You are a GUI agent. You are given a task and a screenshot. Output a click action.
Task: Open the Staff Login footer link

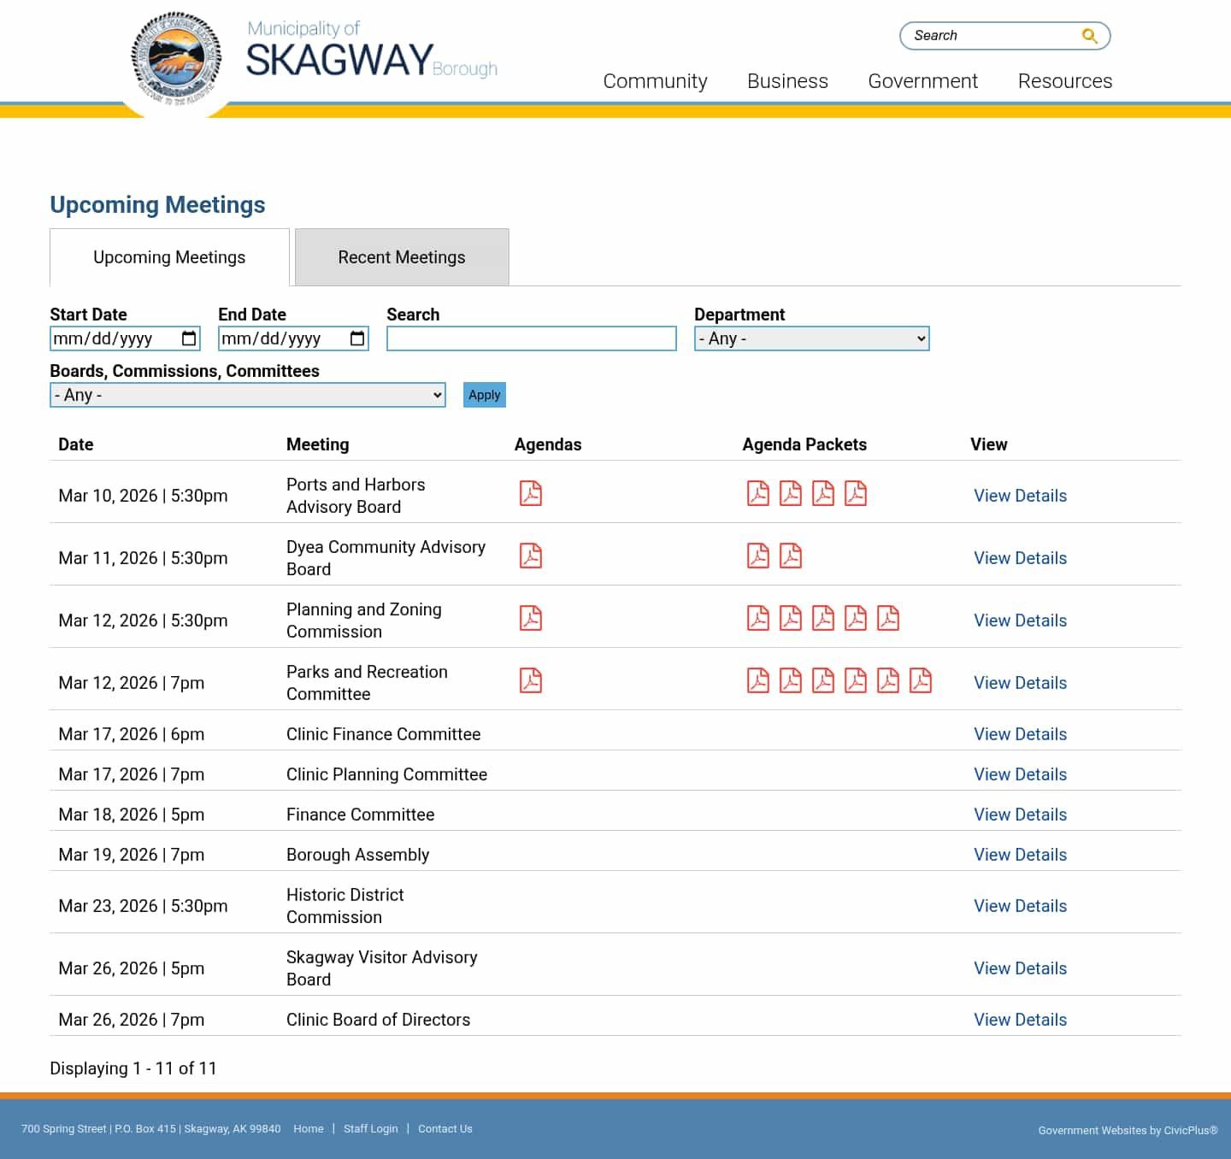coord(370,1128)
